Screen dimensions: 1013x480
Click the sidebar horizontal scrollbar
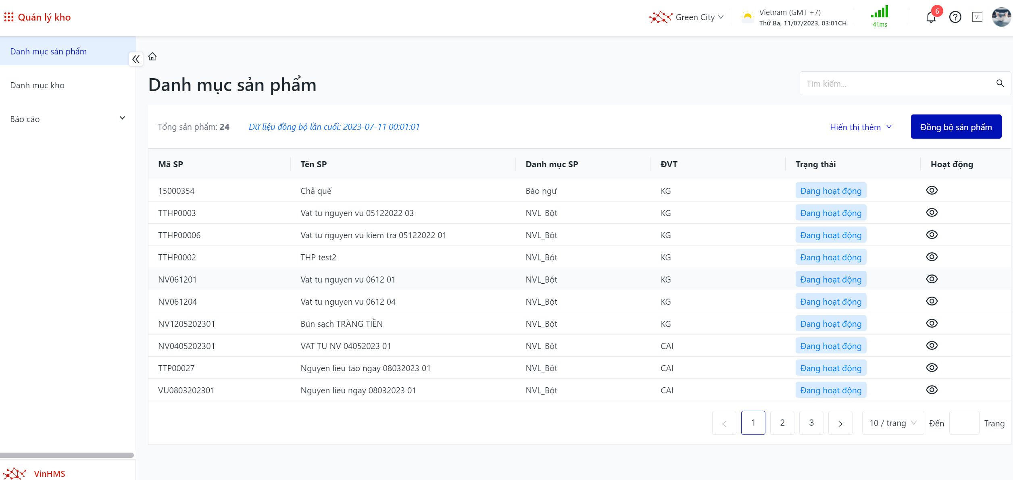67,455
